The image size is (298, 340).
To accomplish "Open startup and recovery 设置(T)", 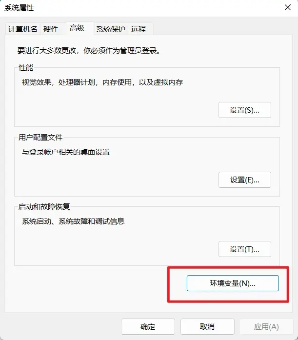I will (245, 249).
